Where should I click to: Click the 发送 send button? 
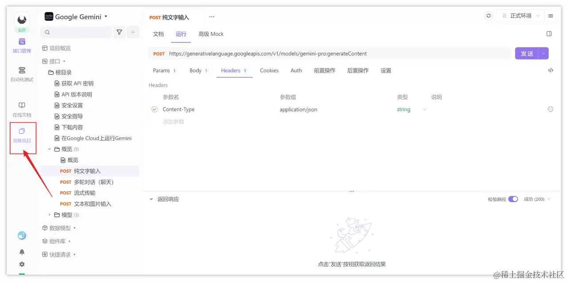[528, 53]
